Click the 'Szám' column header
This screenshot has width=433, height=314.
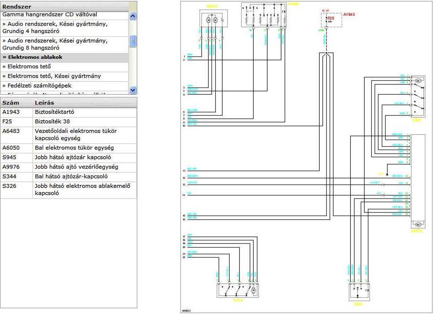pyautogui.click(x=17, y=103)
